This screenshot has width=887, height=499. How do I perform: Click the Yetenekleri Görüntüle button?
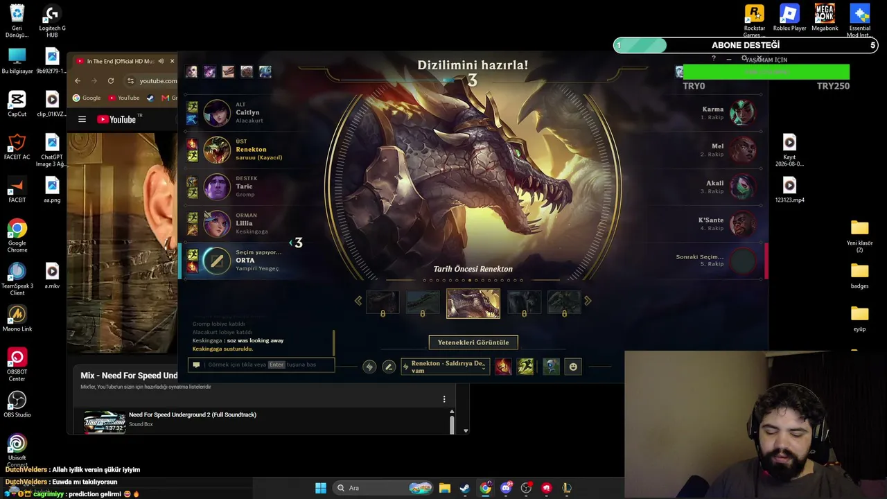tap(473, 342)
